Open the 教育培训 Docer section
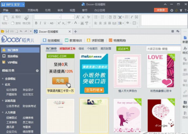Viewport: 188px width, 134px height. pyautogui.click(x=73, y=40)
